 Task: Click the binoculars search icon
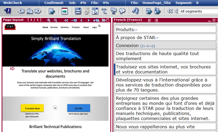tap(135, 11)
